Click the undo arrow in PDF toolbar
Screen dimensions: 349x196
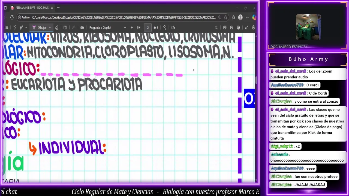click(x=15, y=27)
